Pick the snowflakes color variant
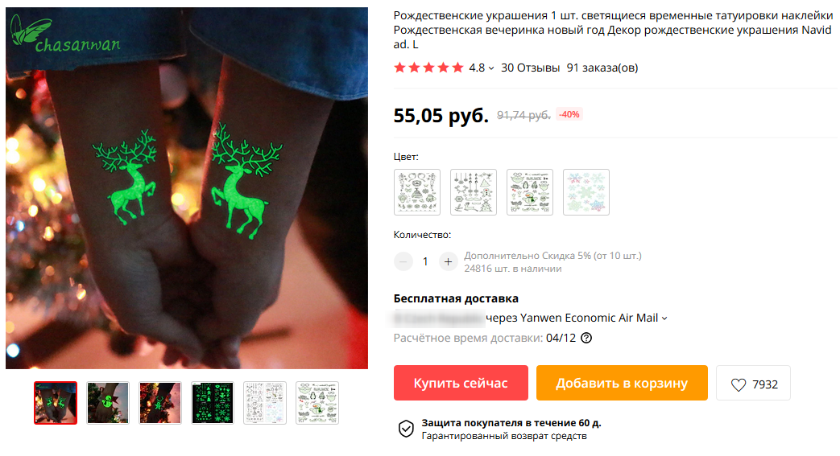Image resolution: width=840 pixels, height=456 pixels. click(586, 192)
